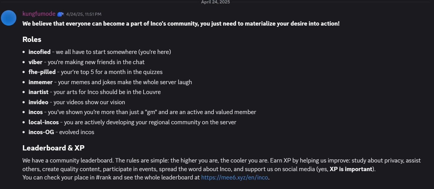This screenshot has width=434, height=189.
Task: Open kungfumode's blue profile avatar
Action: click(x=9, y=18)
